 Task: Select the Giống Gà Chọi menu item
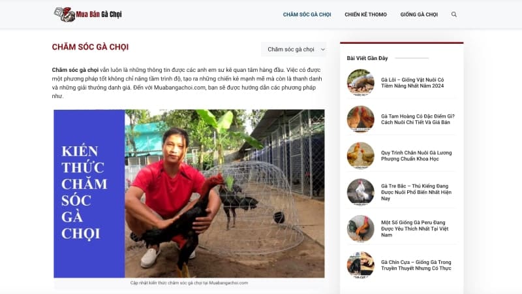(419, 14)
